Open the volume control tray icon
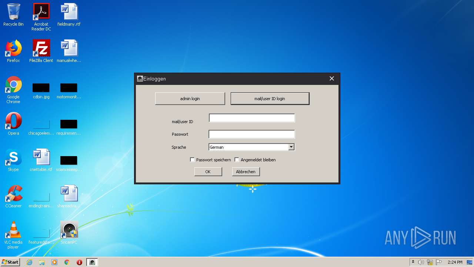Viewport: 474px width, 267px height. click(x=421, y=262)
